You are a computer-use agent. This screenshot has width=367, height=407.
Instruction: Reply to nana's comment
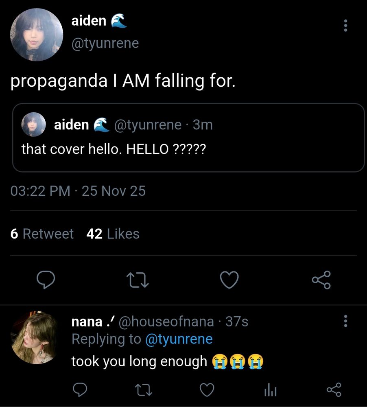pos(80,389)
